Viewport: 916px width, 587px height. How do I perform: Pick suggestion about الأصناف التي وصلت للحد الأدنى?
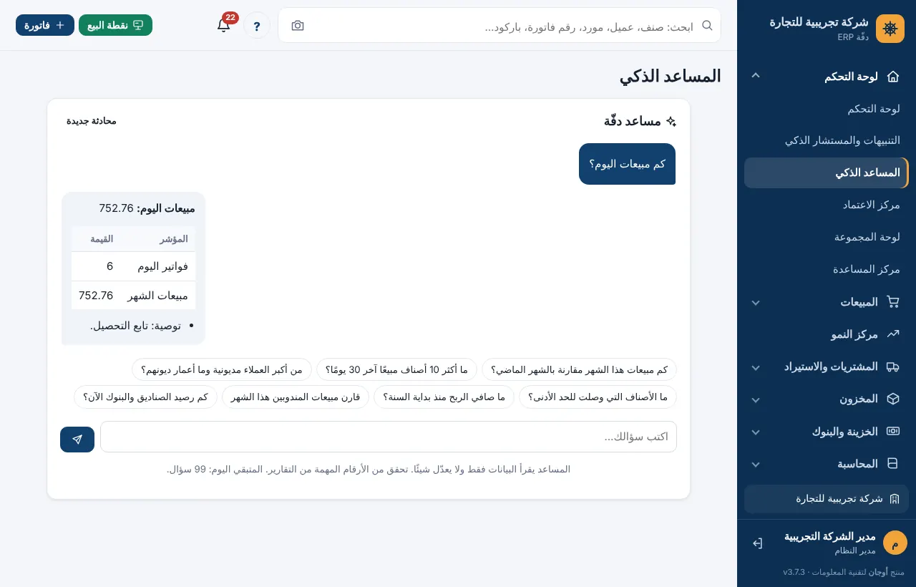pyautogui.click(x=598, y=397)
